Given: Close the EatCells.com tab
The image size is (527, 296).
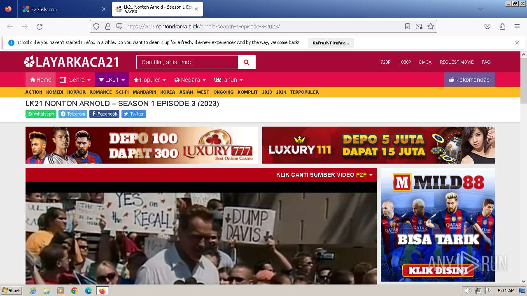Looking at the screenshot, I should pos(103,9).
